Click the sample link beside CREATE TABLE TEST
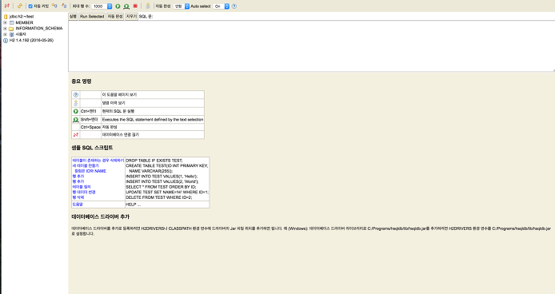 [x=86, y=165]
